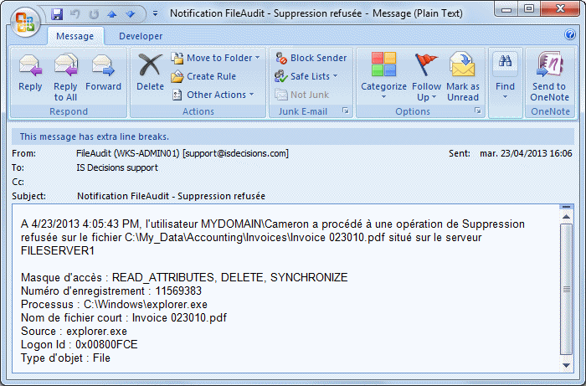Switch to the Developer tab

click(x=141, y=36)
